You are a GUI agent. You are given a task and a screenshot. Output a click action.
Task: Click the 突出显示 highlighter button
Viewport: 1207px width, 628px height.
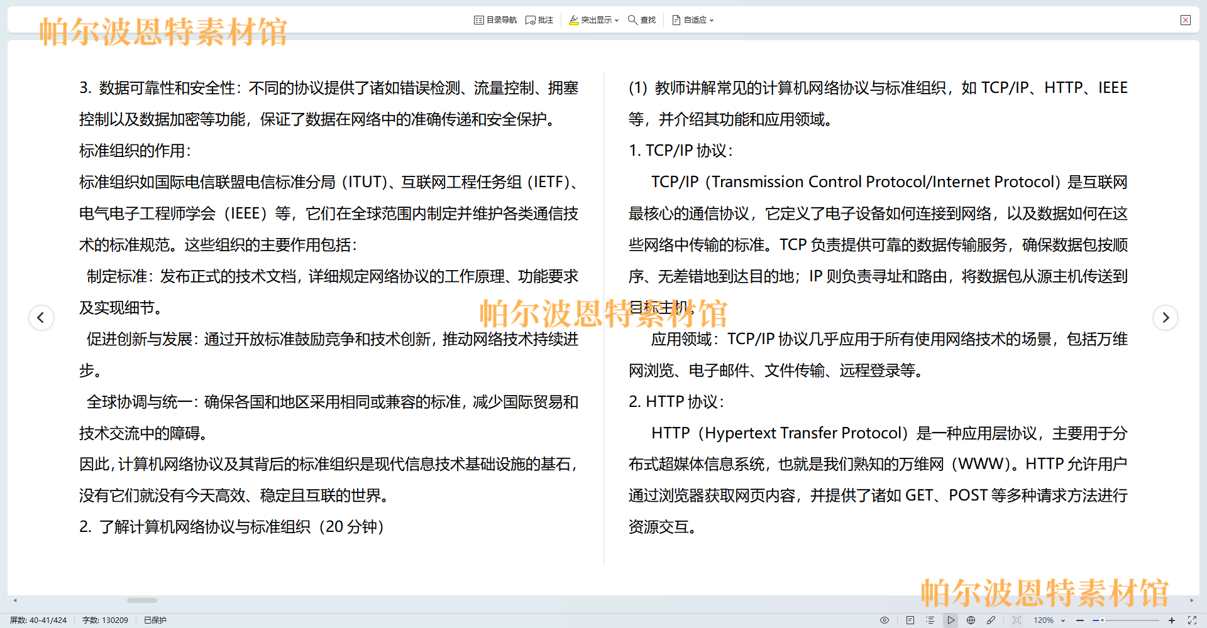590,20
